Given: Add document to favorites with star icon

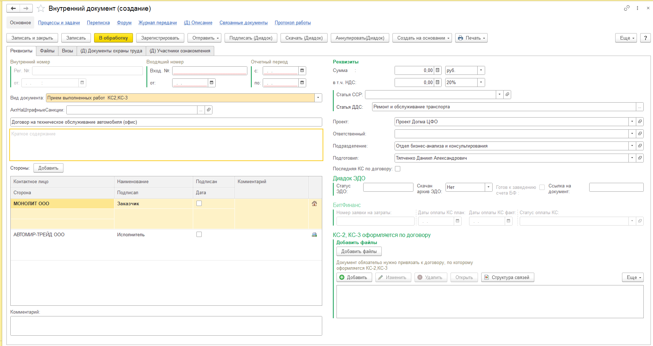Looking at the screenshot, I should point(41,8).
